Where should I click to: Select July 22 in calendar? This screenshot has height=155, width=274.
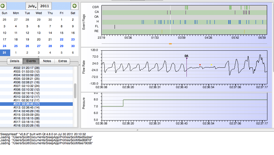[x=62, y=40]
